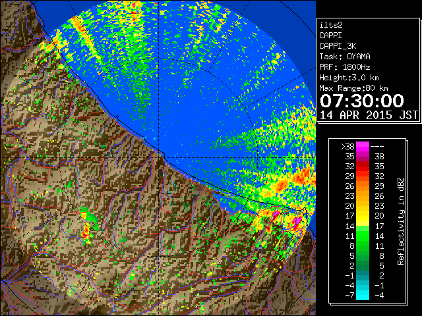Screen dimensions: 422x316
Task: Click the '-7' legend value
Action: (349, 295)
